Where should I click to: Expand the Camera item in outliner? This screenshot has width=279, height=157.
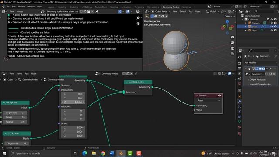pyautogui.click(x=246, y=23)
